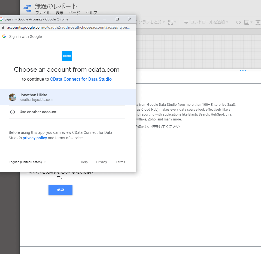Open コントロールを追加 dropdown
Screen dimensions: 261x254
tap(206, 22)
